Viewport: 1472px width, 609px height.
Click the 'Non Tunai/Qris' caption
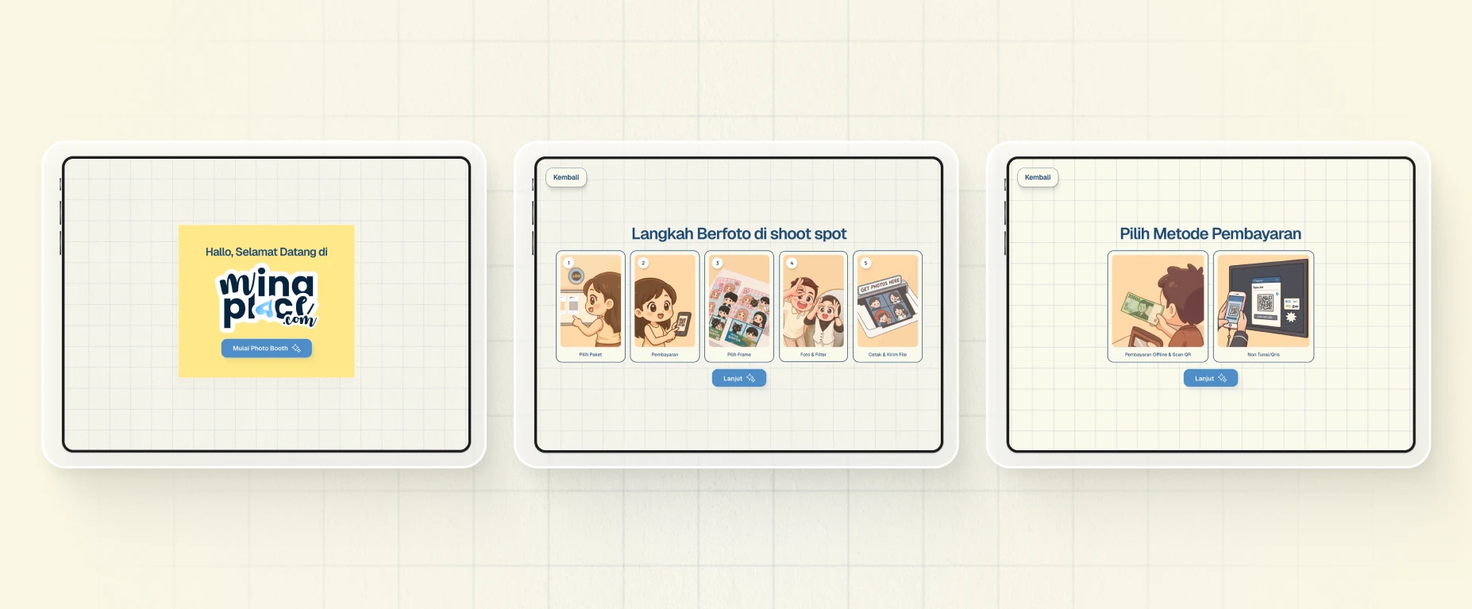[x=1264, y=355]
